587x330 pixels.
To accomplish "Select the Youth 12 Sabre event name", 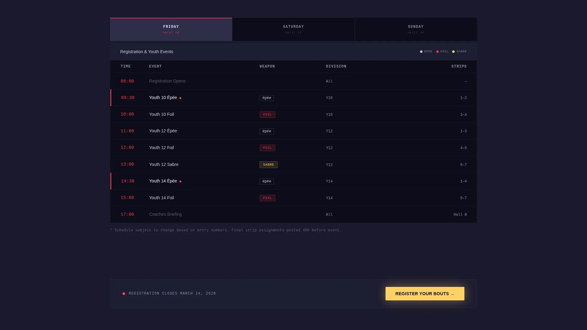I will click(164, 164).
